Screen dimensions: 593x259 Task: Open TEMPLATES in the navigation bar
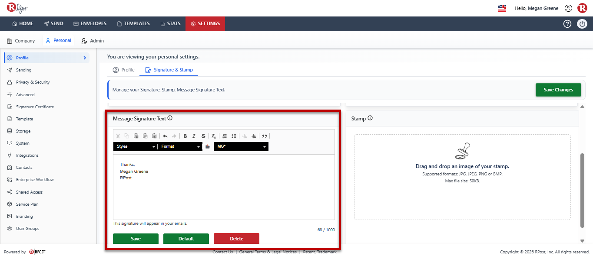(x=133, y=23)
